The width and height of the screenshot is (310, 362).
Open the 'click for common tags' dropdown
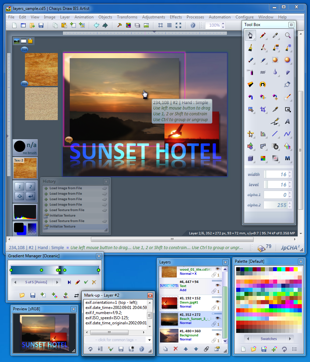[149, 340]
